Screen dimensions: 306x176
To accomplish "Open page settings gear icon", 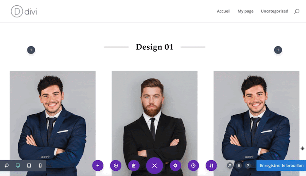I will 175,165.
